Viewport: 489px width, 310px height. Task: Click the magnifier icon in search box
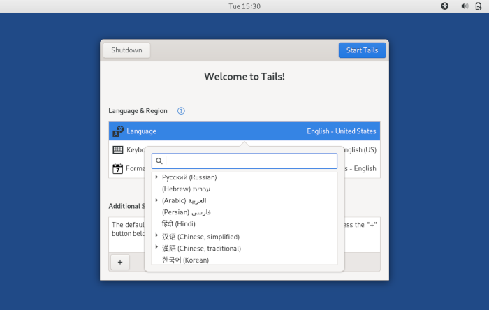click(159, 161)
